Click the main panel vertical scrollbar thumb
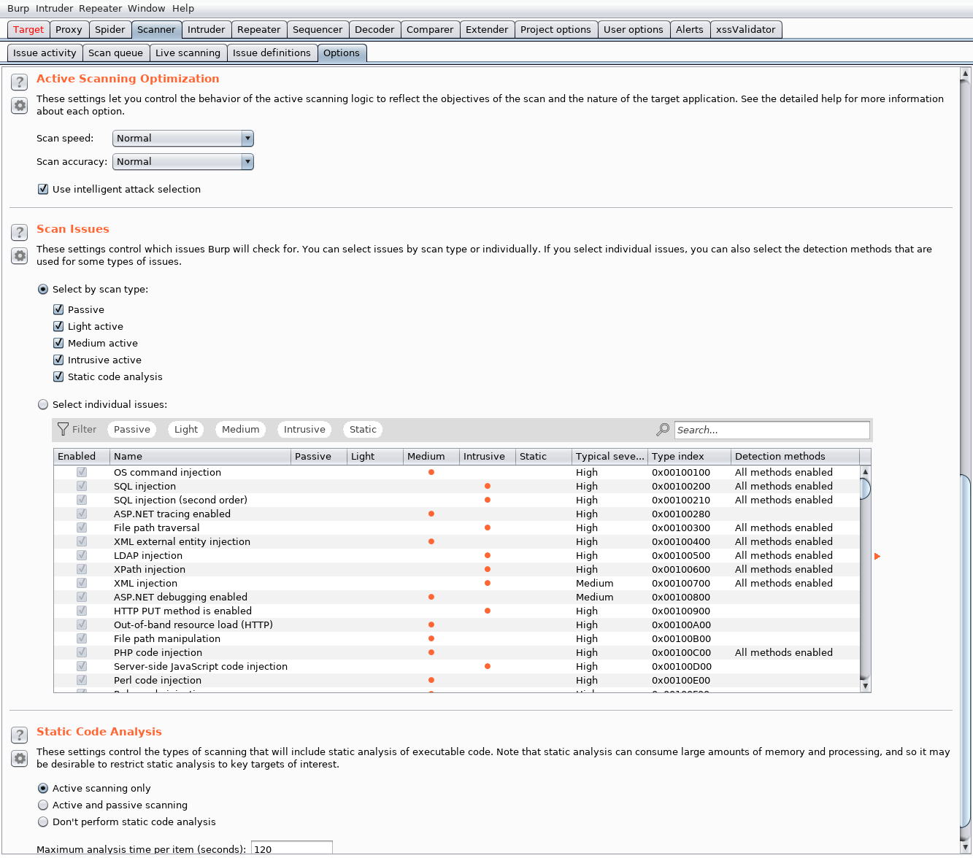 coord(966,653)
